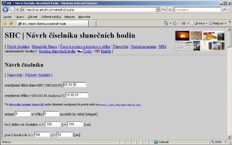
Task: Follow the Stažení programu link
Action: pyautogui.click(x=143, y=47)
